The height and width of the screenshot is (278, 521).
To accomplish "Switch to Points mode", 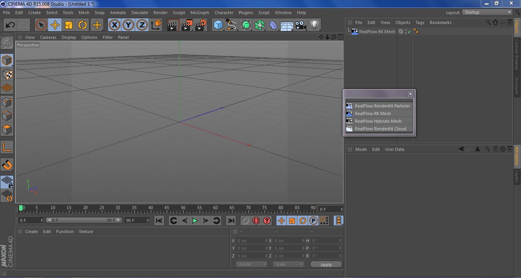I will click(x=7, y=102).
